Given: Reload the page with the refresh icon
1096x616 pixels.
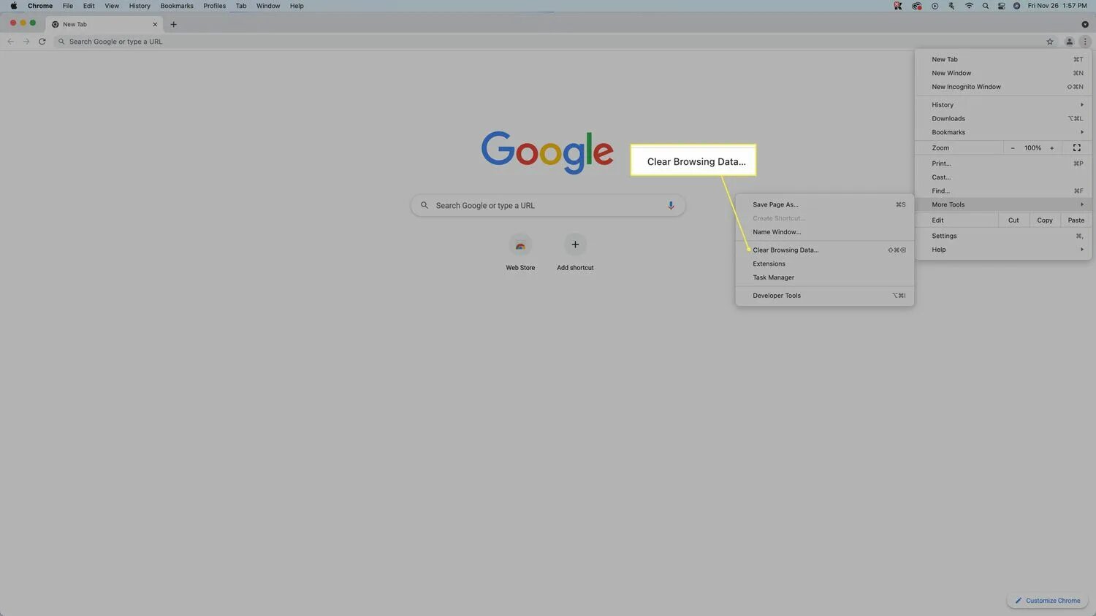Looking at the screenshot, I should [x=42, y=42].
